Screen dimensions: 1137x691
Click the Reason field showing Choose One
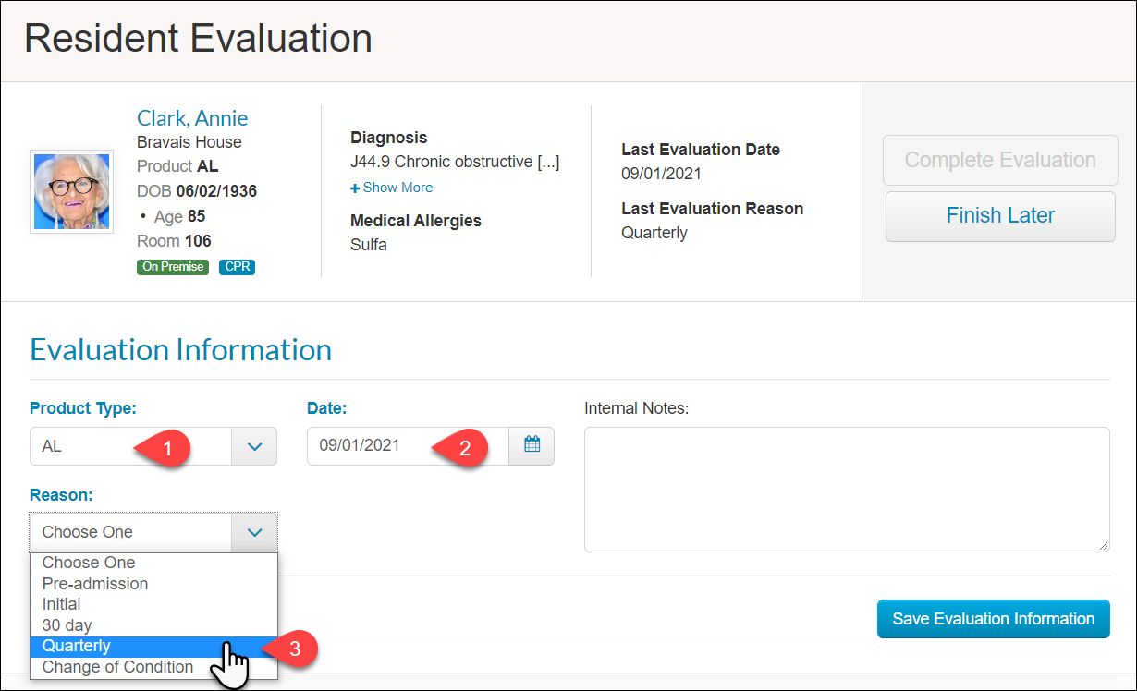coord(130,532)
